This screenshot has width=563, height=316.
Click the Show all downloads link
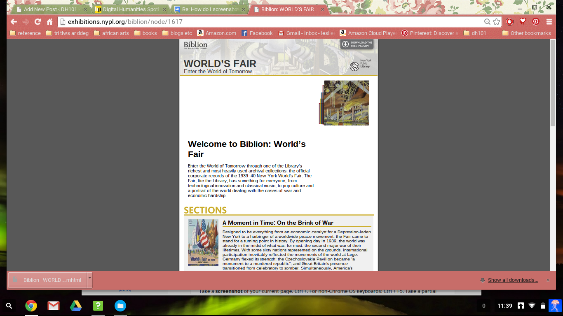pos(513,280)
